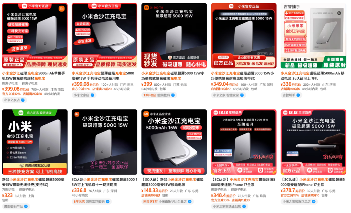351x213 pixels.
Task: Open the chat icon next to 吉智捕手 store
Action: click(x=298, y=95)
